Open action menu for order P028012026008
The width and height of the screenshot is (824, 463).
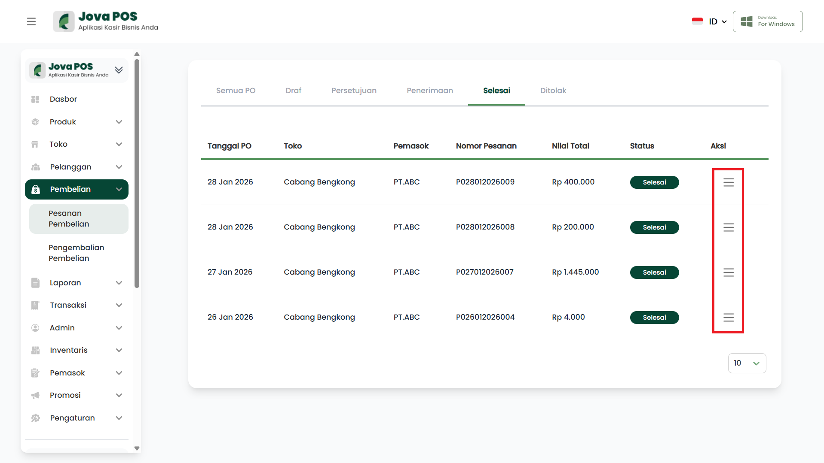point(728,227)
